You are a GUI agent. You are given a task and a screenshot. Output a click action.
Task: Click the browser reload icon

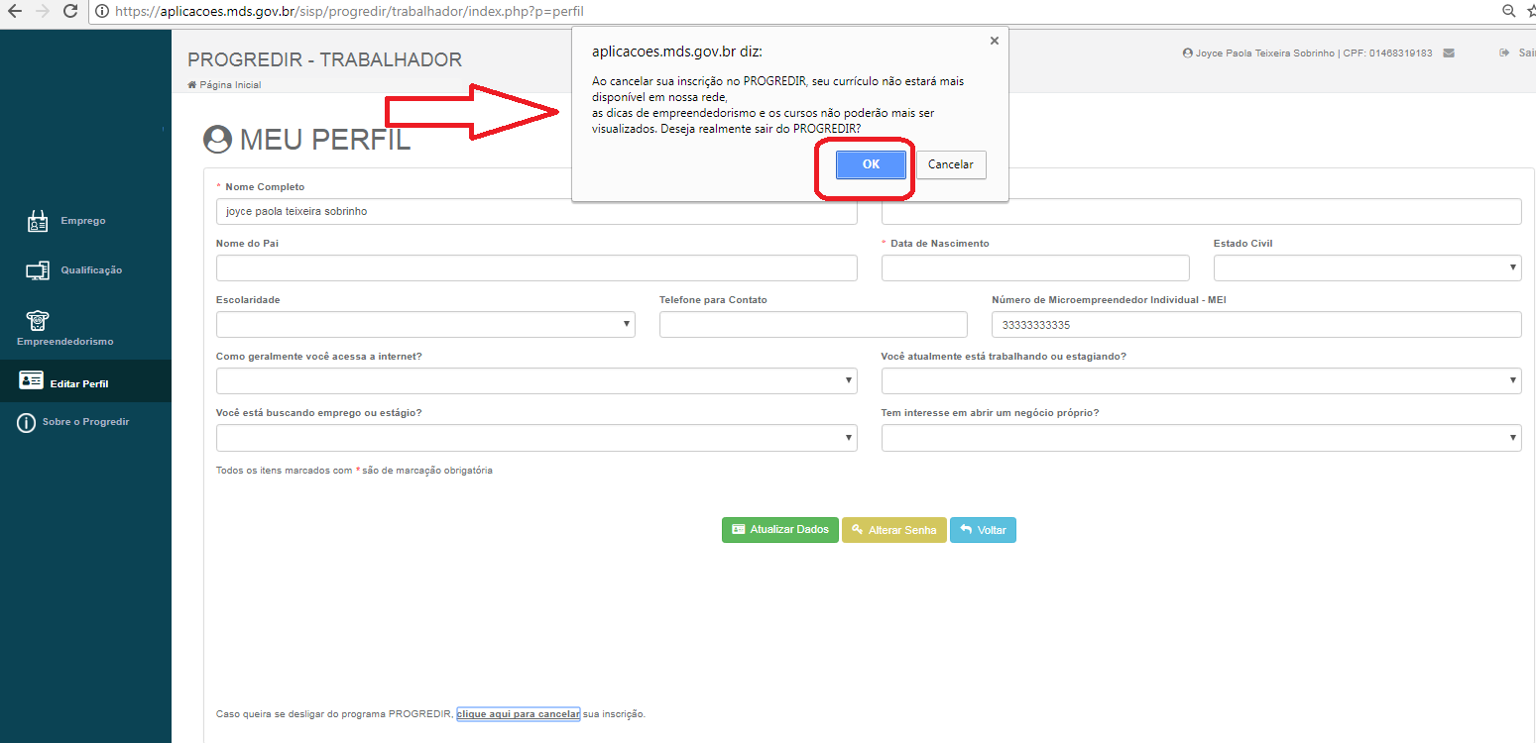click(x=69, y=12)
